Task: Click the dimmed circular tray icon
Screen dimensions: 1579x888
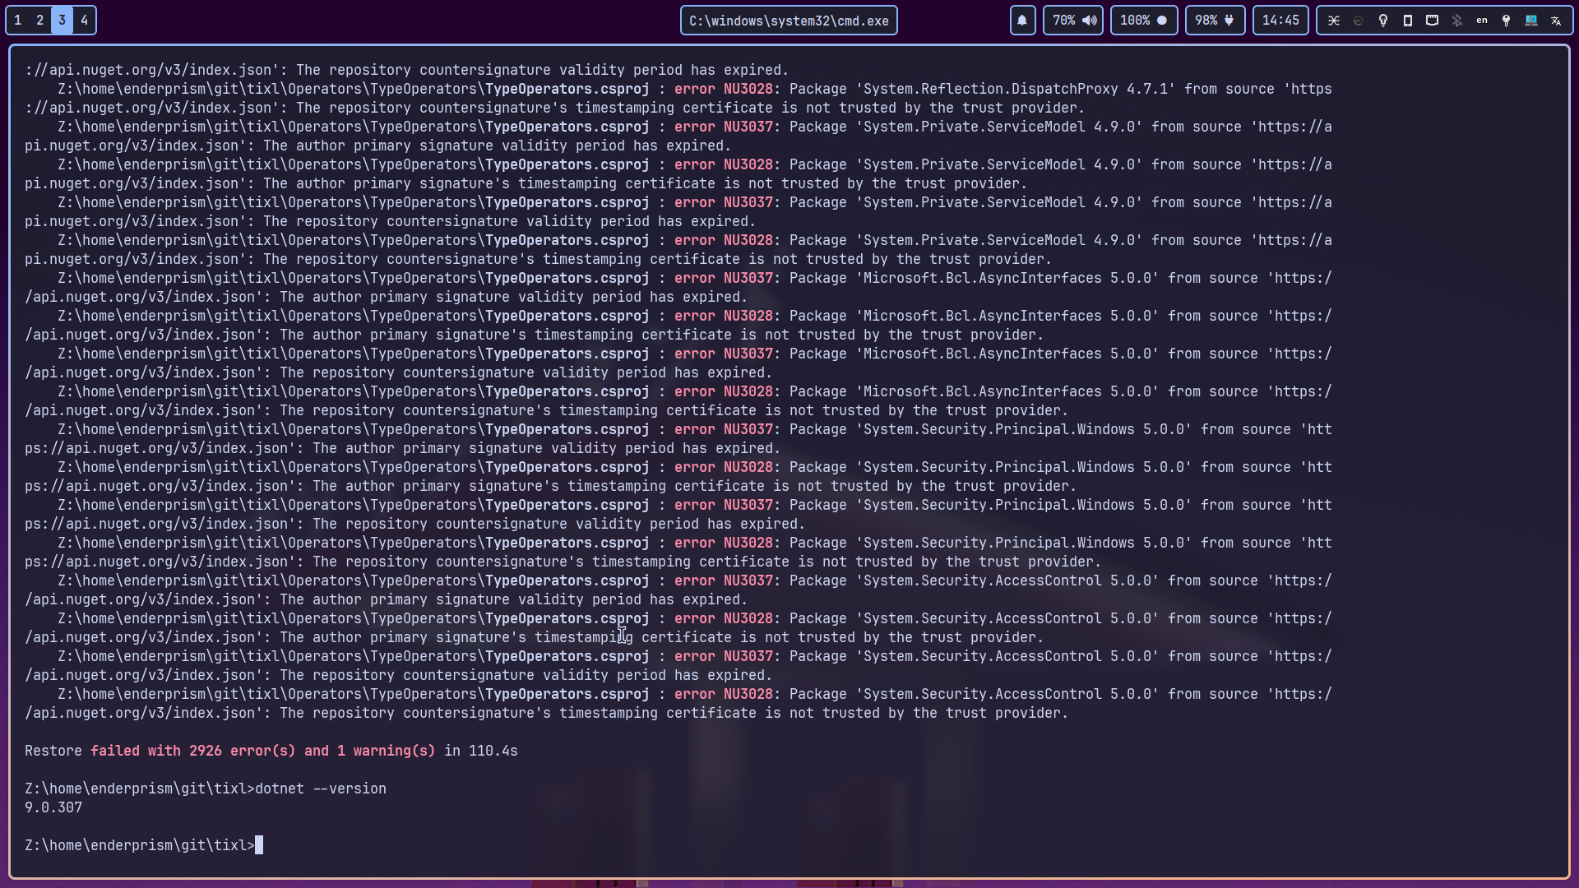Action: tap(1359, 21)
